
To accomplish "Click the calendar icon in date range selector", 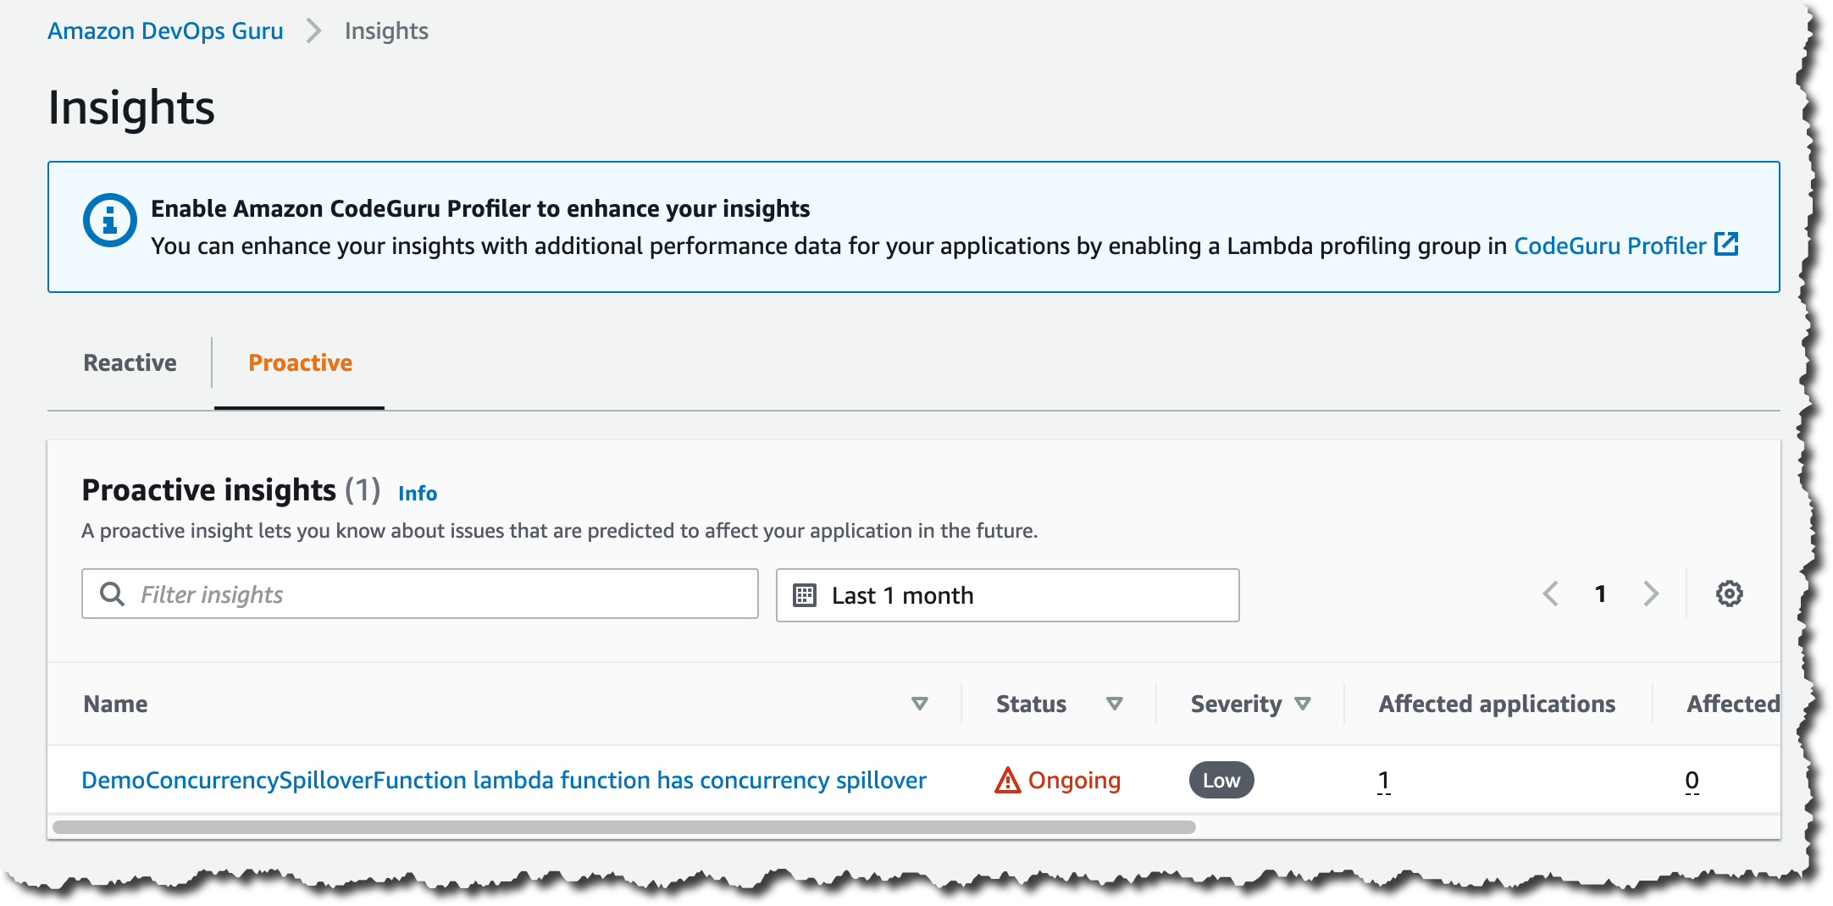I will pos(804,595).
